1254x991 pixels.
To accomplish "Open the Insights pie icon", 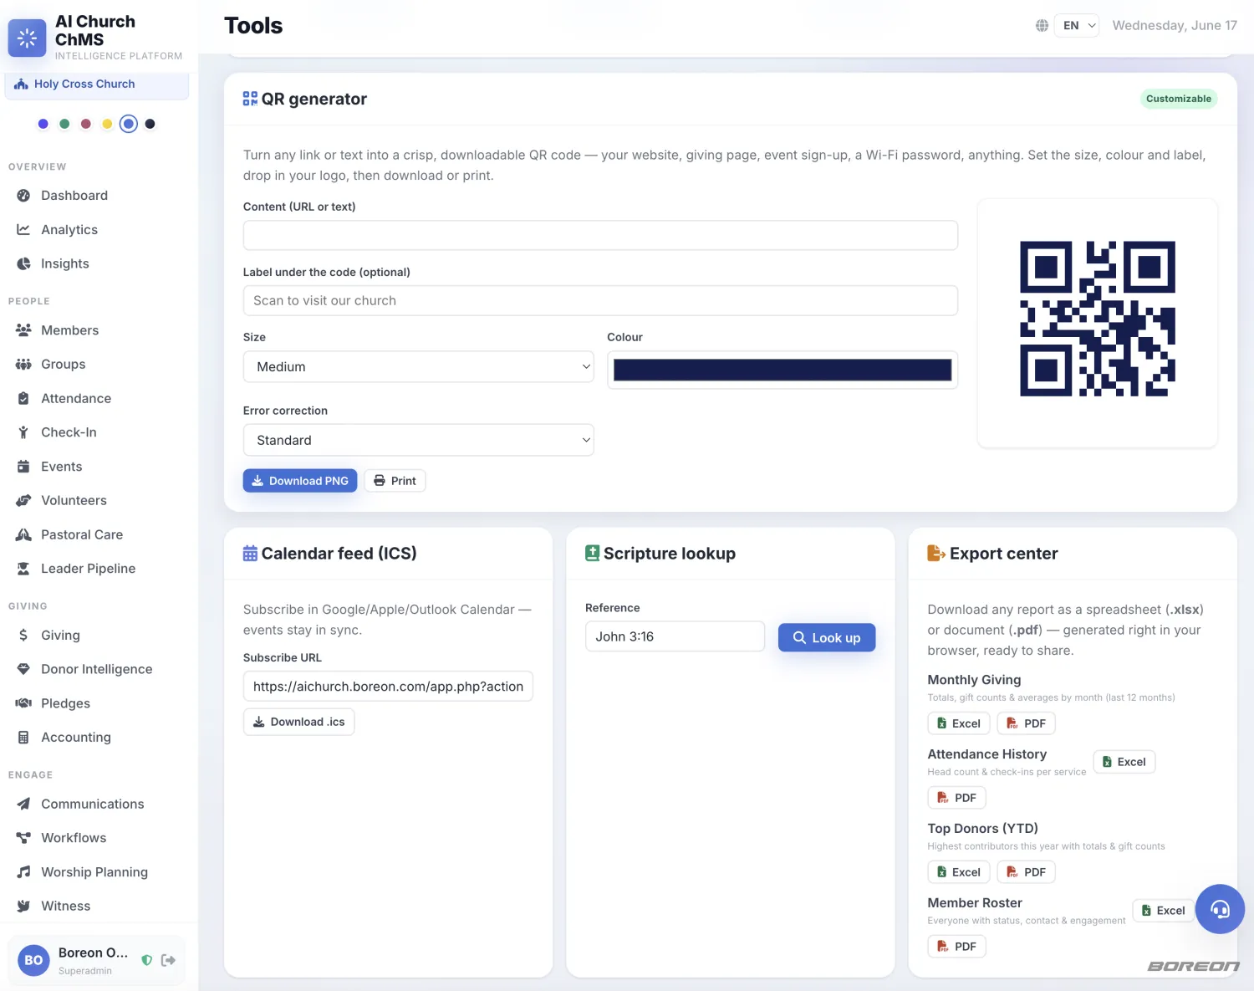I will tap(23, 263).
